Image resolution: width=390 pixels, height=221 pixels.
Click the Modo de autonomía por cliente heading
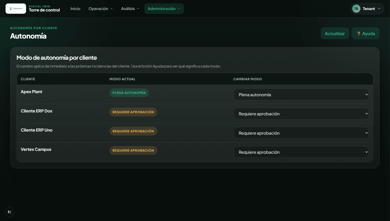(57, 58)
